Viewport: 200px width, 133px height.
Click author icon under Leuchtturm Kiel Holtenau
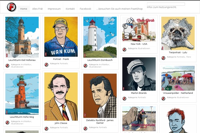pos(7,66)
